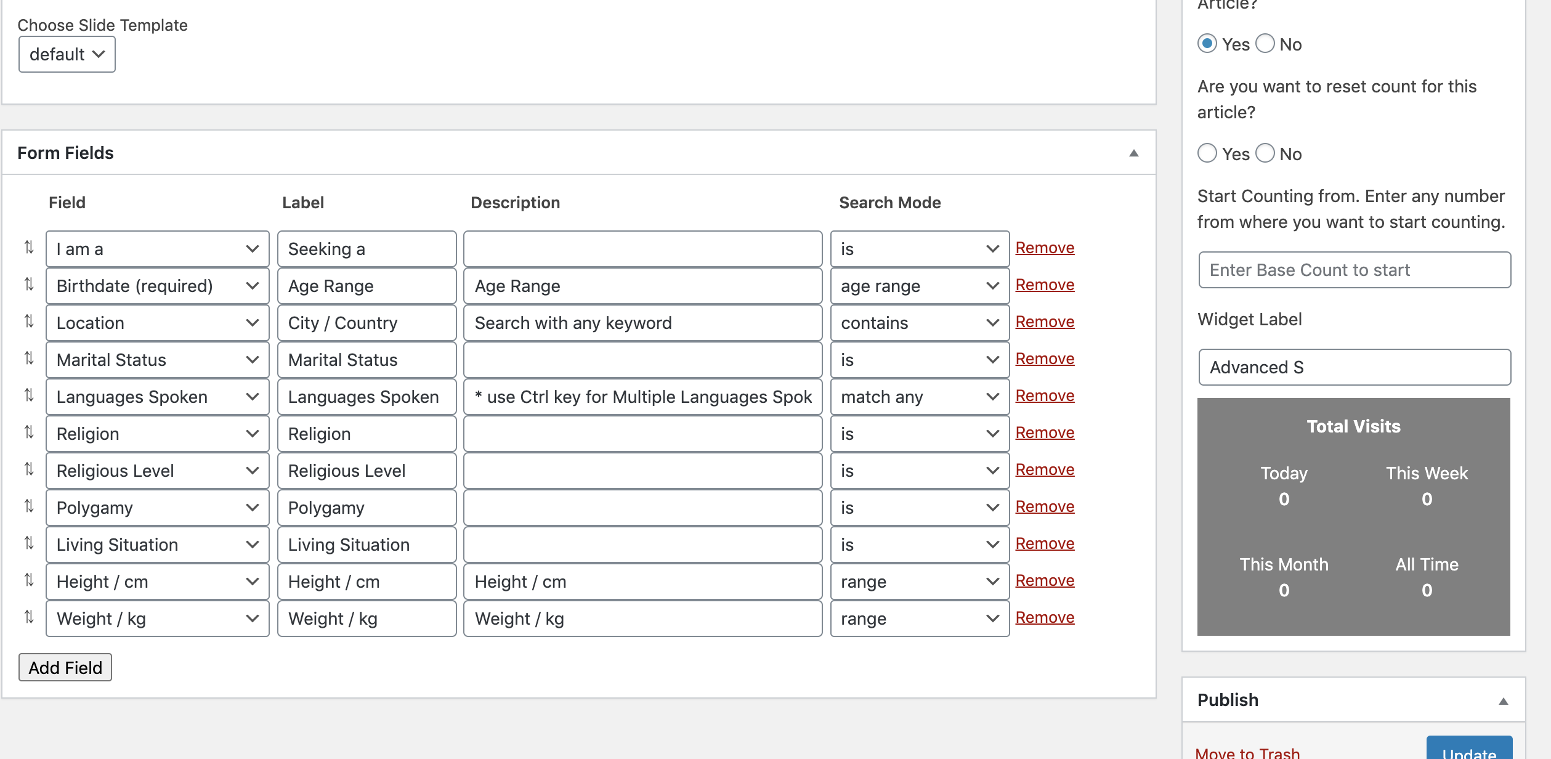Click the Religious Level label input
This screenshot has width=1551, height=759.
coord(367,471)
